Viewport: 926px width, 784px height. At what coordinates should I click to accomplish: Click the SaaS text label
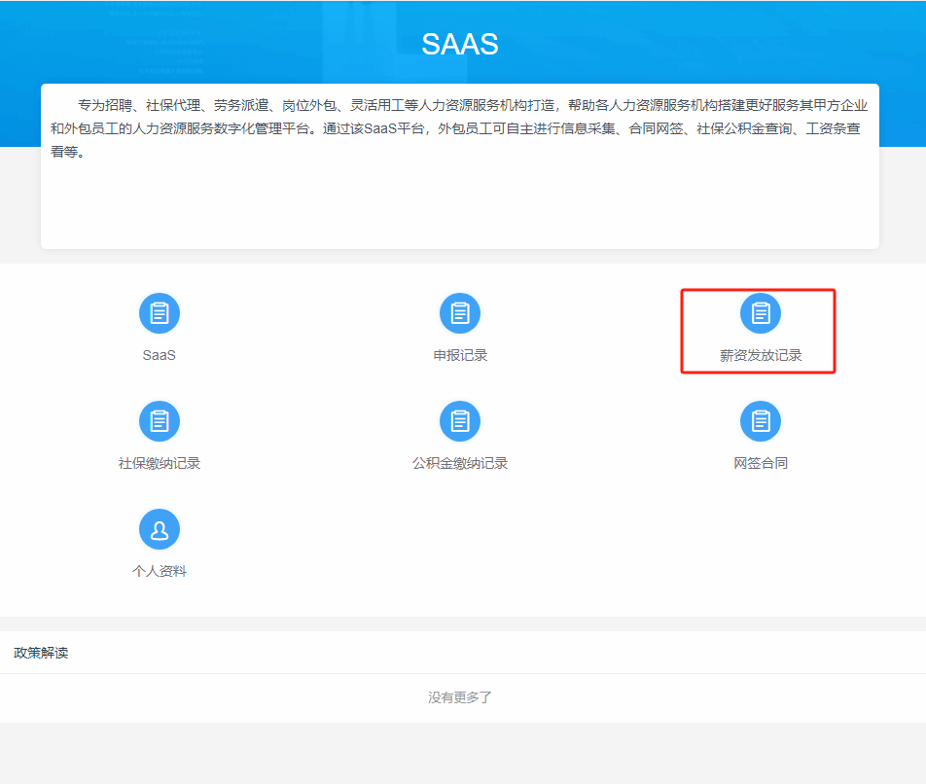coord(160,355)
